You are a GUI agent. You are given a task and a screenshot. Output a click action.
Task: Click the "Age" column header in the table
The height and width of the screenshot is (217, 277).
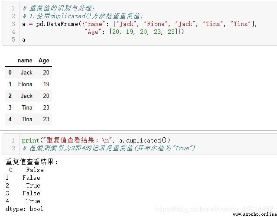pyautogui.click(x=44, y=60)
